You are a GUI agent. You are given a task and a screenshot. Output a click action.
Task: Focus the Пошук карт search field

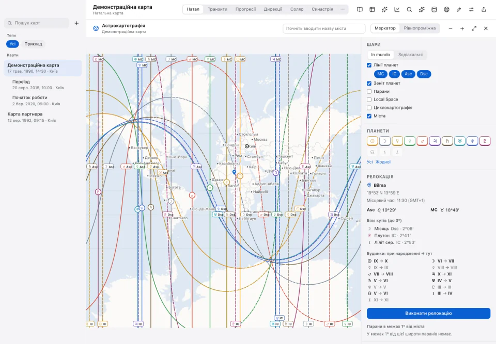[37, 23]
